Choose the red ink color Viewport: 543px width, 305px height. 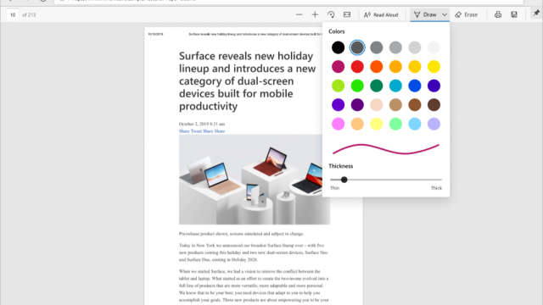tap(357, 67)
